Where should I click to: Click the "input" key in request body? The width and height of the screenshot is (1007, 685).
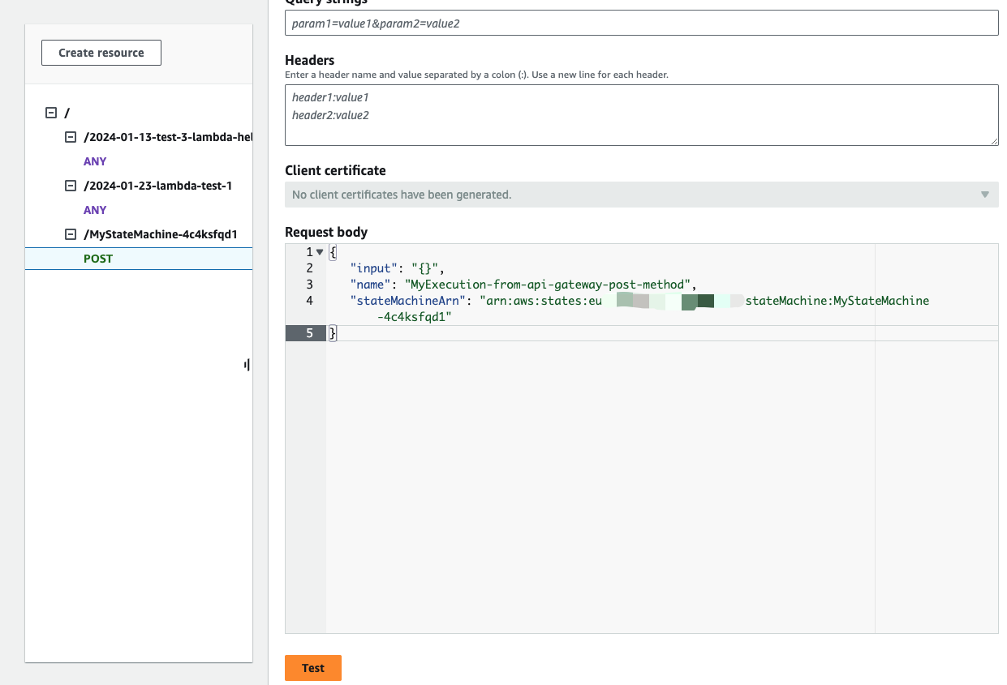pyautogui.click(x=374, y=268)
